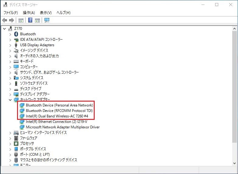Collapse the ネットワーク アダプター category

(10, 100)
